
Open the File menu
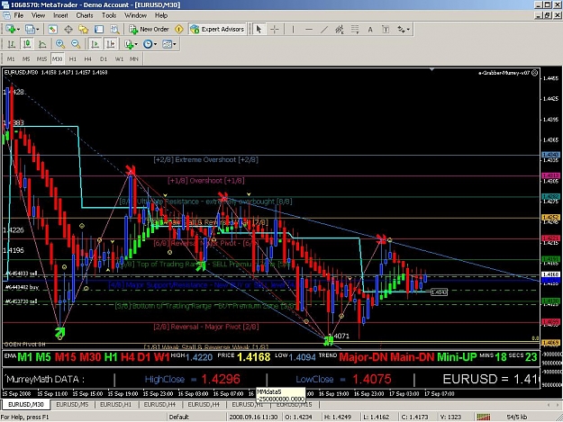pos(18,15)
